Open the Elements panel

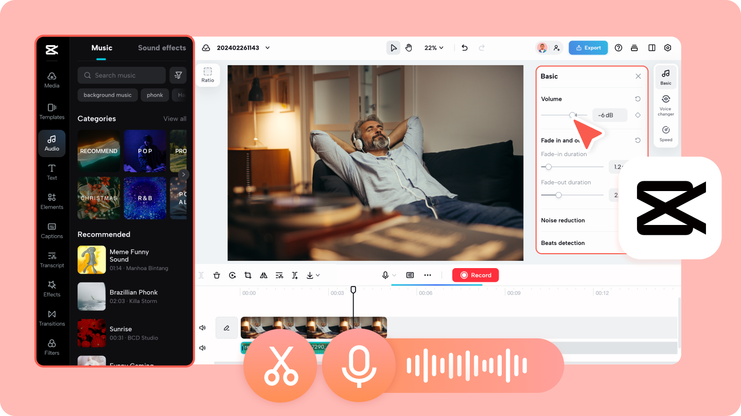[x=52, y=201]
